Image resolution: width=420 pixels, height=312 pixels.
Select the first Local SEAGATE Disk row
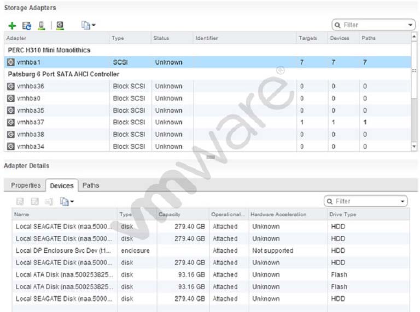point(211,226)
